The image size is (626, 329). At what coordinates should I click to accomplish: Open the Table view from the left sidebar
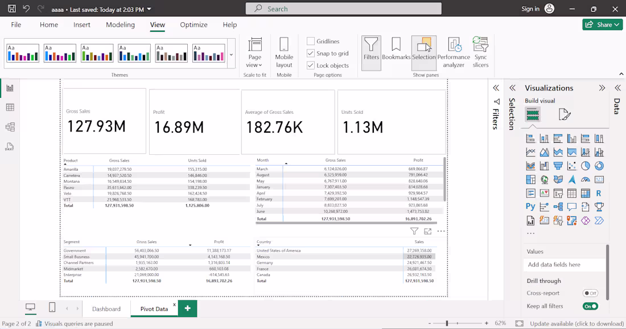(x=10, y=107)
